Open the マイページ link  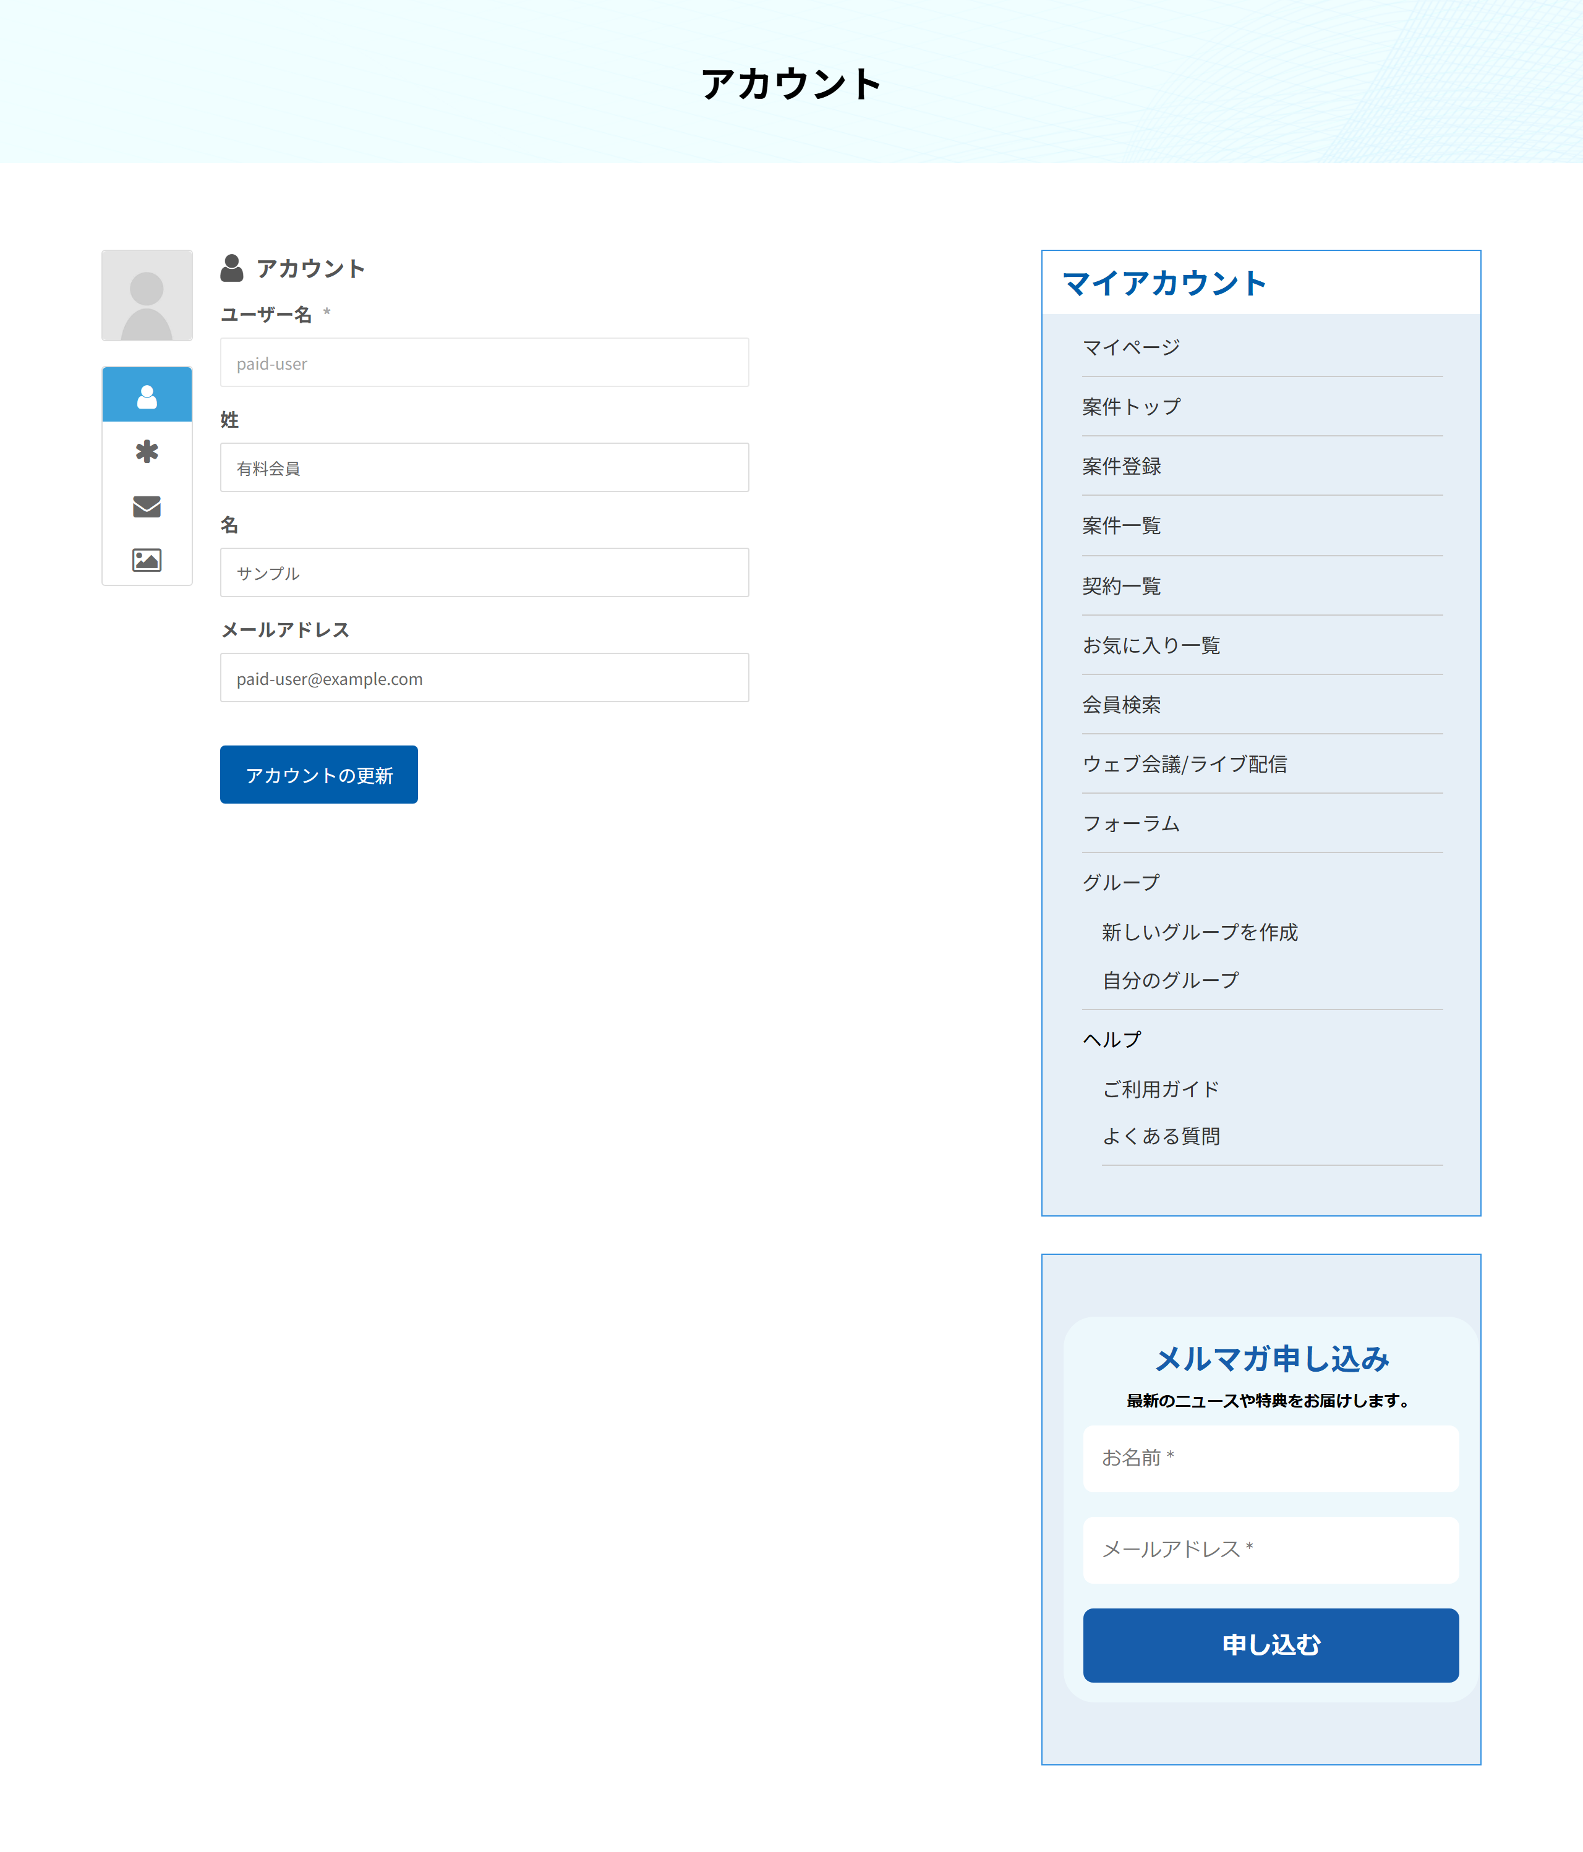click(x=1132, y=347)
